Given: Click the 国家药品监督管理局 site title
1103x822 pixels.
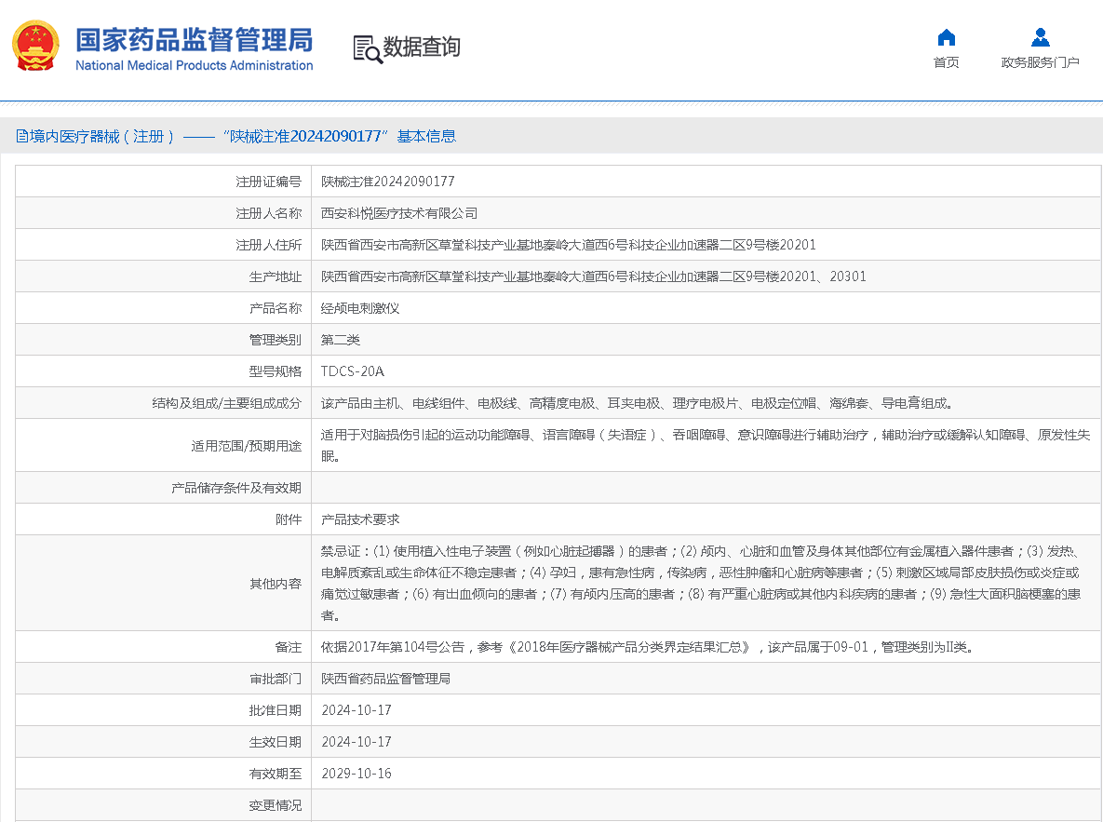Looking at the screenshot, I should pyautogui.click(x=194, y=40).
